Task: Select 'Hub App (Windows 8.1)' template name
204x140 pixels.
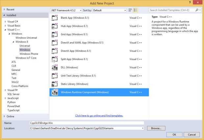Action: (74, 26)
